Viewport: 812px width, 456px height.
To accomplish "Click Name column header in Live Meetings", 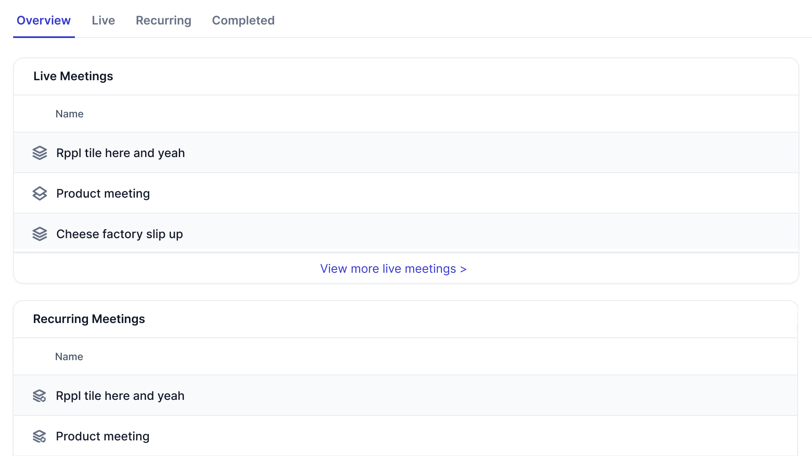I will [69, 114].
